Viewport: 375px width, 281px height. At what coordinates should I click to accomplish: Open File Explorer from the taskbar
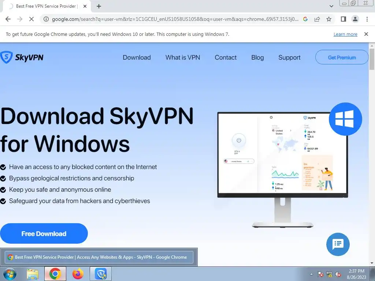click(33, 274)
